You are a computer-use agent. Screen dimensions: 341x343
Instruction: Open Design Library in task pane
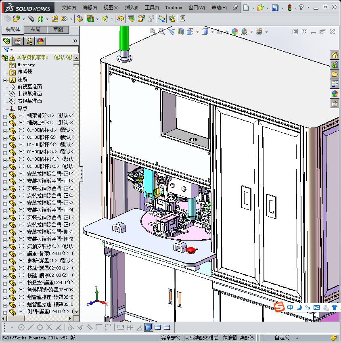tap(335, 65)
